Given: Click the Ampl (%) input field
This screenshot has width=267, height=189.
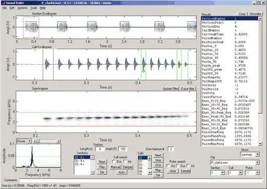Looking at the screenshot, I should click(123, 149).
